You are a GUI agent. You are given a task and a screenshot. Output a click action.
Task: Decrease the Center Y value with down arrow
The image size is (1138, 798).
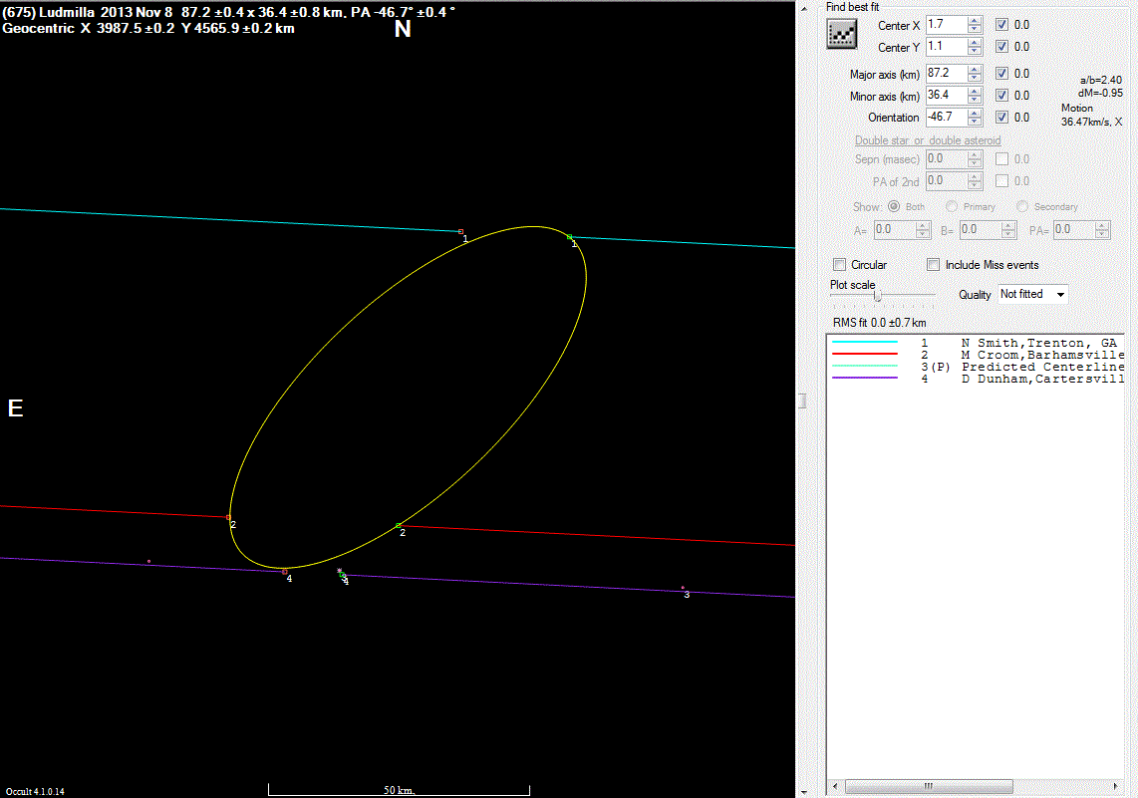(x=975, y=51)
